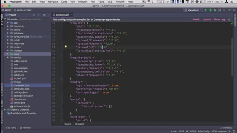Click the UTF-8 encoding status widget
Screen dimensions: 237x133
(x=193, y=132)
